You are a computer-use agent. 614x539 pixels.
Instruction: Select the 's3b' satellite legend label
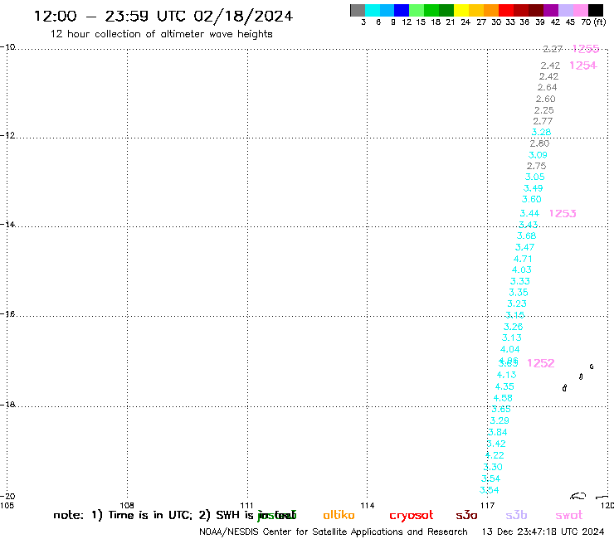(516, 516)
